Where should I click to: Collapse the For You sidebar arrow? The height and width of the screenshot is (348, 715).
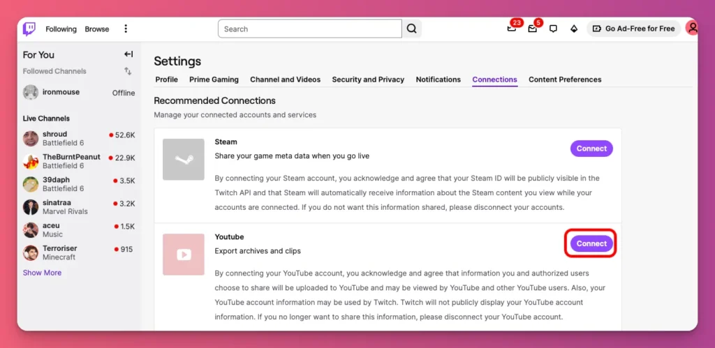(128, 54)
